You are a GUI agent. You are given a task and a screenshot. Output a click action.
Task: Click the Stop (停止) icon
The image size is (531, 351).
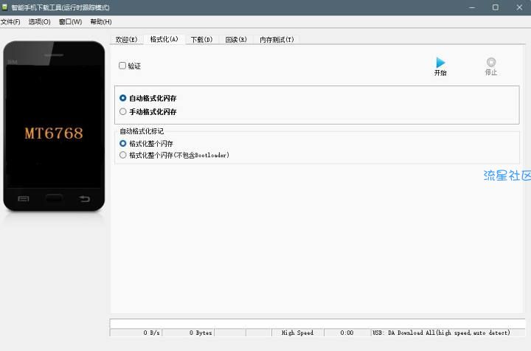point(491,63)
